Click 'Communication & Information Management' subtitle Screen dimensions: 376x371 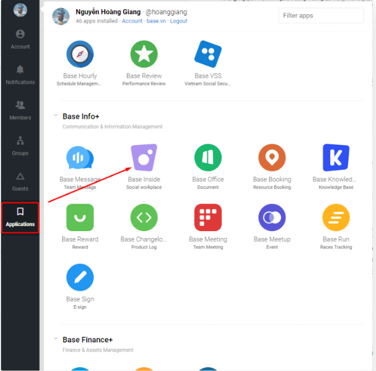tap(112, 127)
